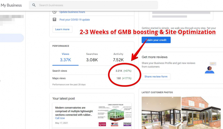This screenshot has height=129, width=223.
Task: Click the Learn more button
Action: pos(62,29)
